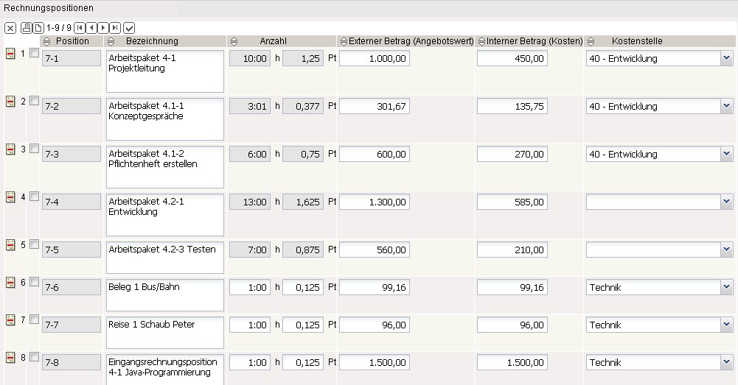
Task: Click delete icon for row 3
Action: click(10, 149)
